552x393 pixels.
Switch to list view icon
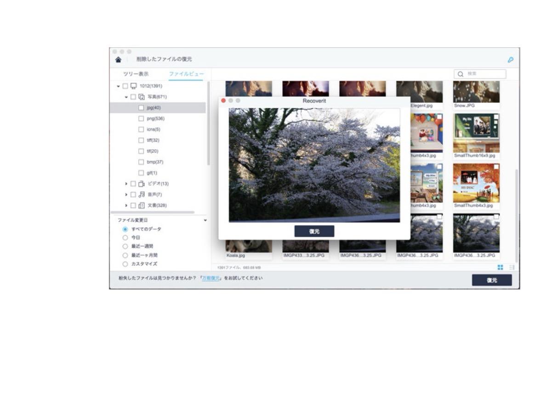pyautogui.click(x=512, y=267)
